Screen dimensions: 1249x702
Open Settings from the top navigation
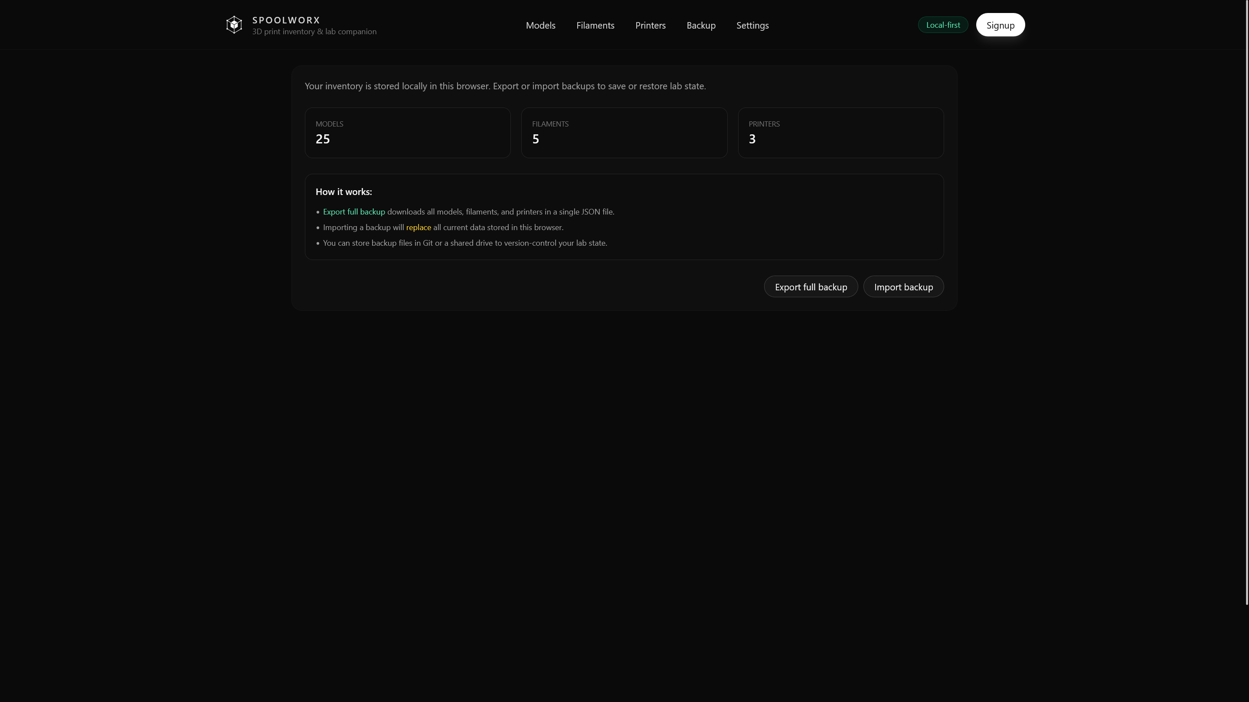(x=752, y=25)
